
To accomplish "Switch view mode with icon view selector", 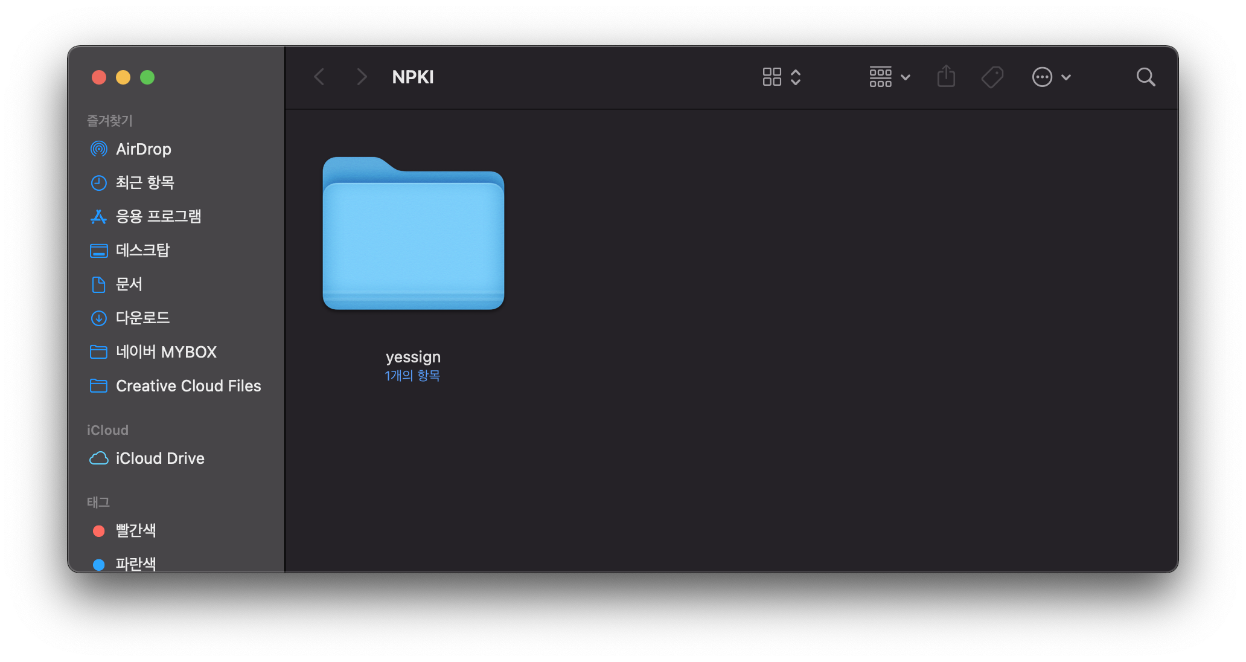I will click(x=781, y=77).
